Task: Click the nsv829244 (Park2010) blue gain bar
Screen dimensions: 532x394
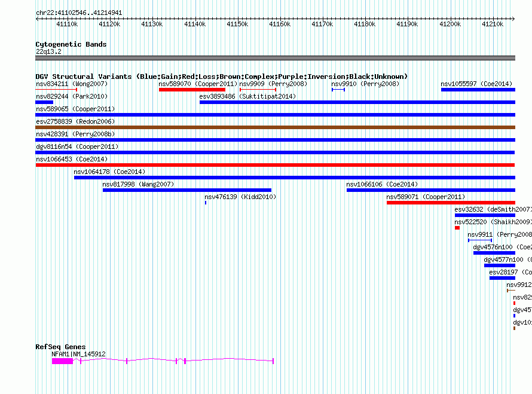Action: (44, 102)
